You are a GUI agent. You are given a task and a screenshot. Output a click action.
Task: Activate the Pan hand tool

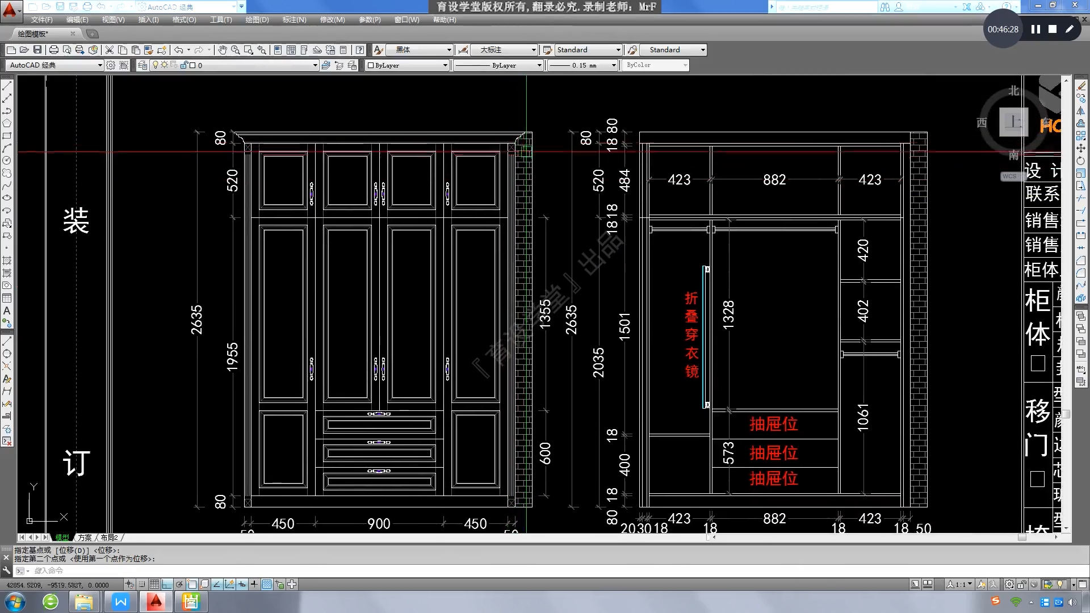coord(223,50)
